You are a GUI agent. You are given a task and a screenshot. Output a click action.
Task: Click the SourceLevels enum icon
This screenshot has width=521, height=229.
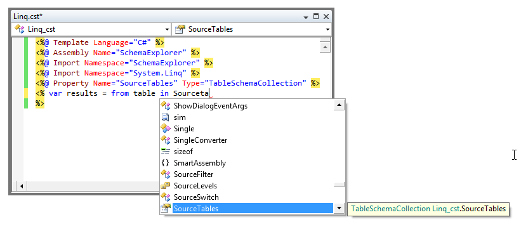point(165,185)
